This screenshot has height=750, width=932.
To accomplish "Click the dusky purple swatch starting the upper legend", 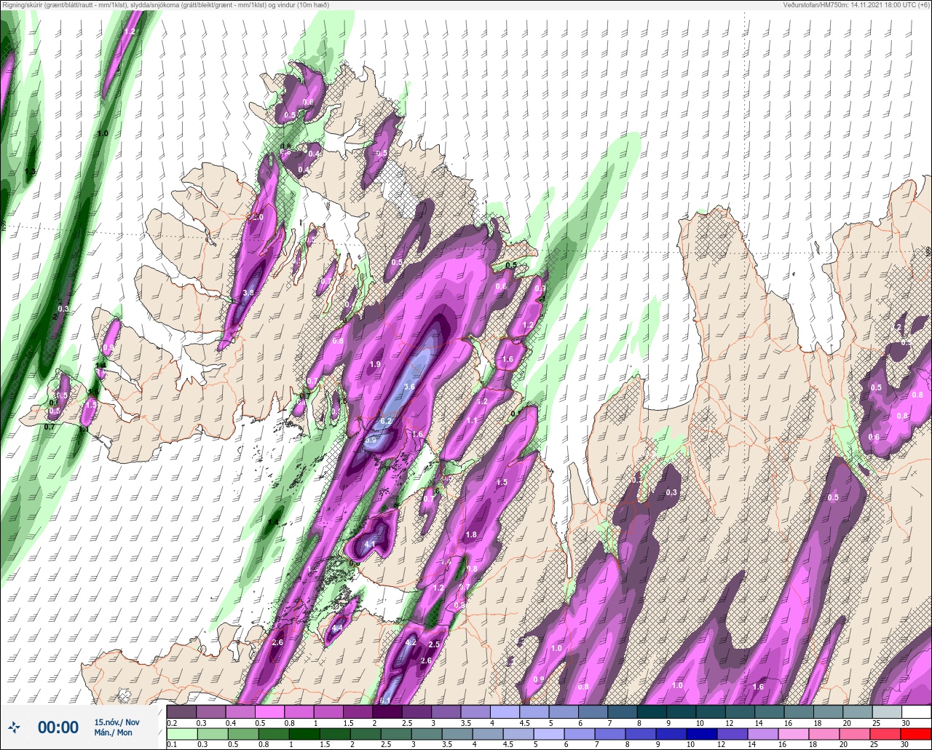I will point(181,711).
